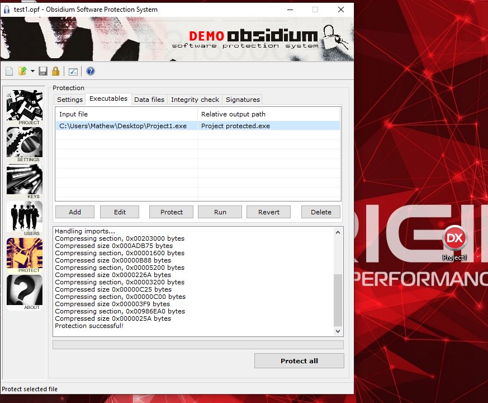
Task: Show the USERS sidebar section
Action: (25, 218)
